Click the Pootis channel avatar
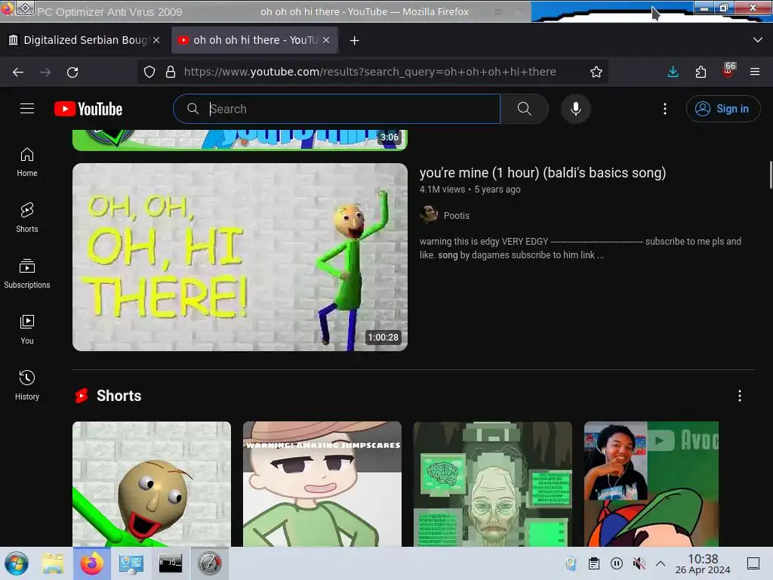 pos(429,215)
